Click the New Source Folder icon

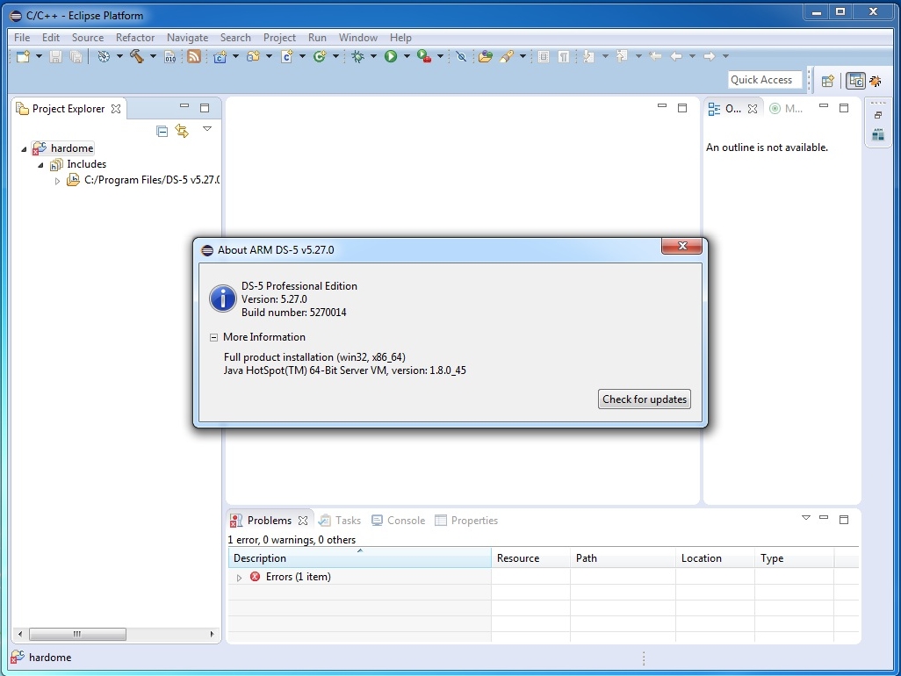pyautogui.click(x=253, y=56)
